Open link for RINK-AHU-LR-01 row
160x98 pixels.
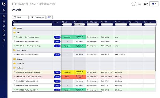[57, 46]
